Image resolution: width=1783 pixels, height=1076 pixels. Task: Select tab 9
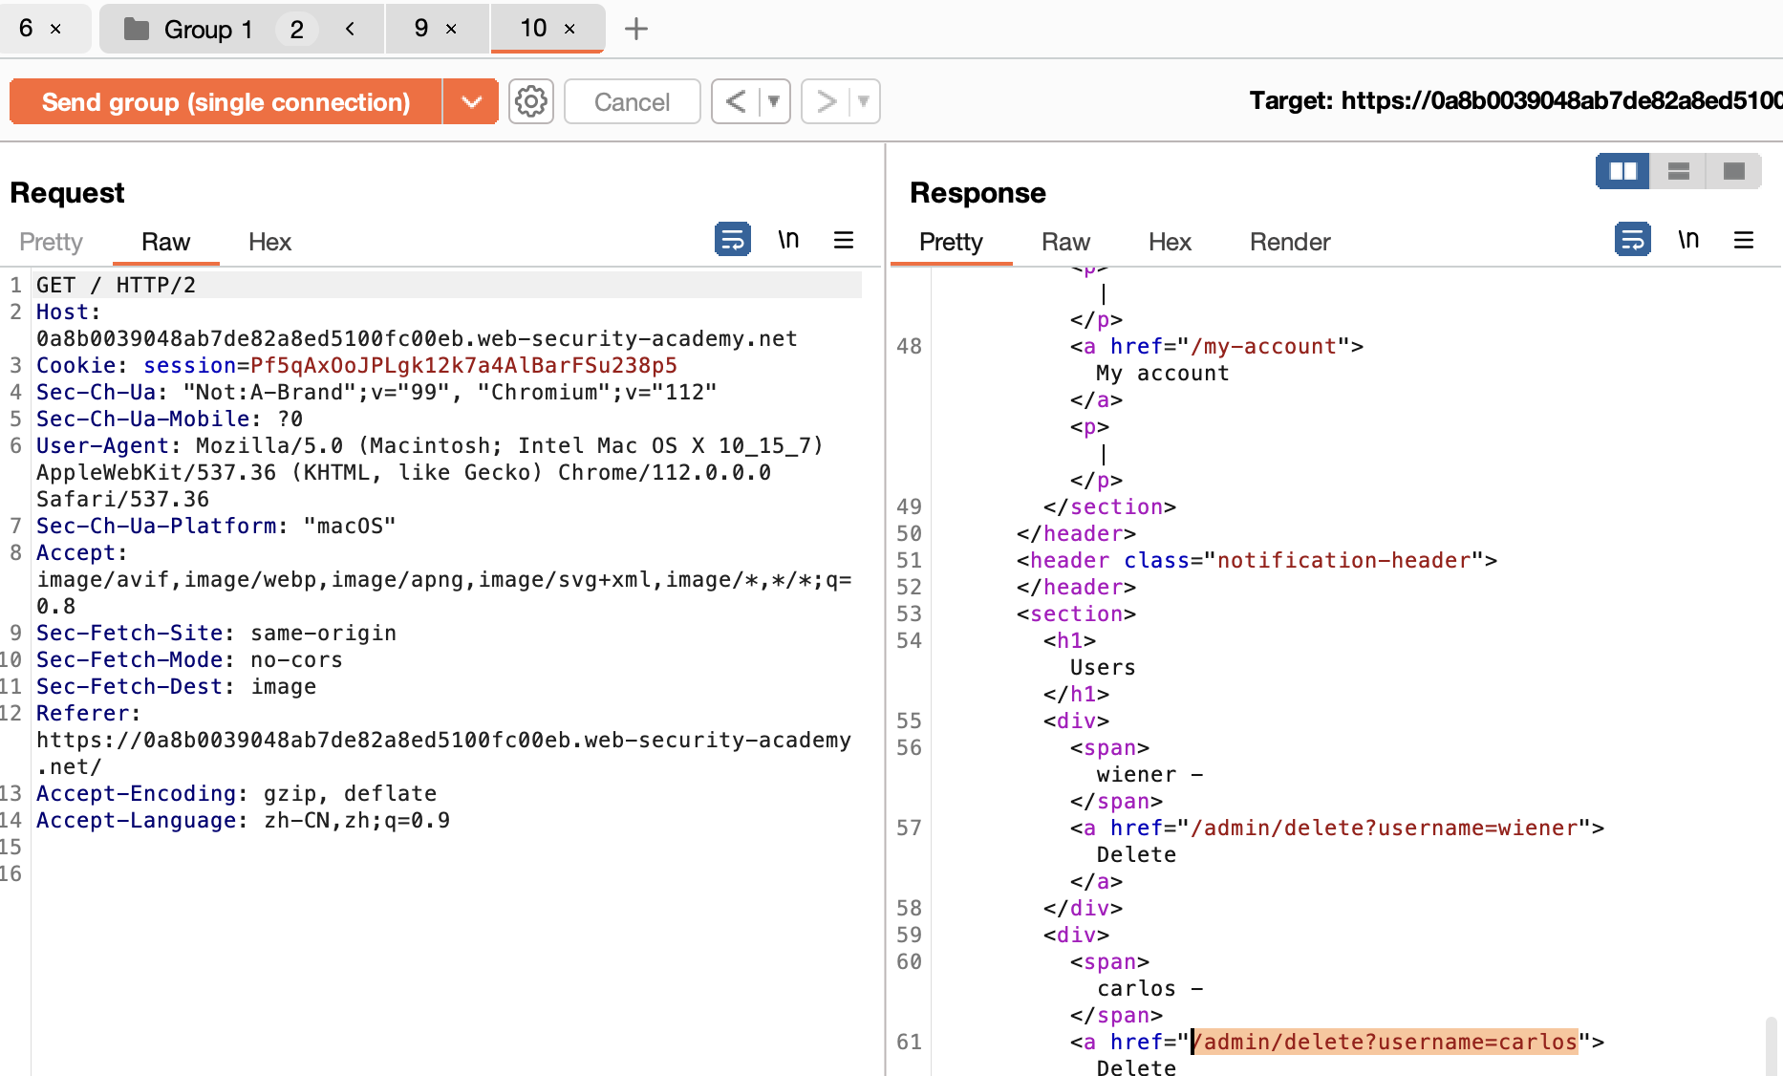point(421,29)
